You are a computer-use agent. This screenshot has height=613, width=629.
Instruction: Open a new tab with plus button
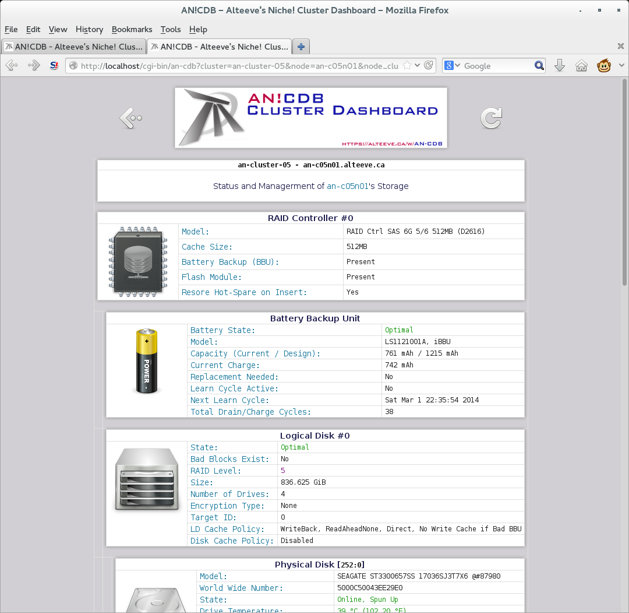tap(301, 47)
